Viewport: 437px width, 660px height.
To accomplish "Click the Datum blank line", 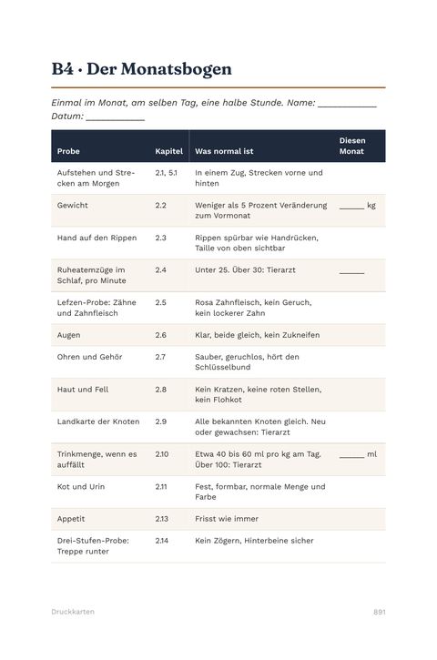I will pos(116,119).
